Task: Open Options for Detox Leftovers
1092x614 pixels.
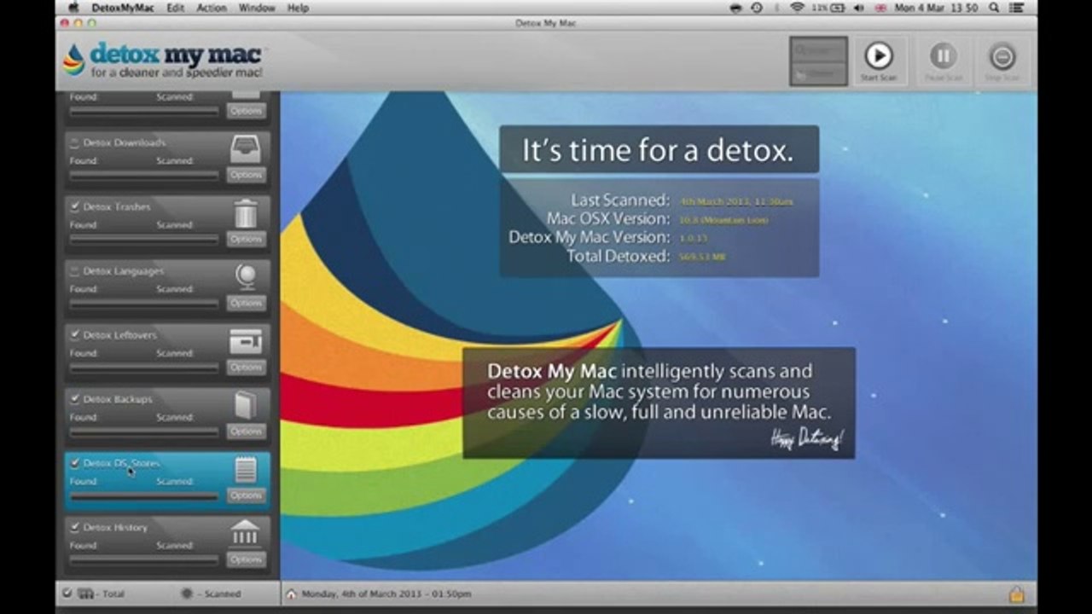Action: pyautogui.click(x=246, y=367)
